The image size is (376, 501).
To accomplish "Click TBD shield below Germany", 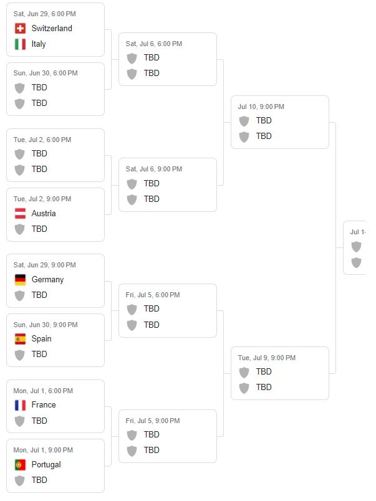I will 20,295.
